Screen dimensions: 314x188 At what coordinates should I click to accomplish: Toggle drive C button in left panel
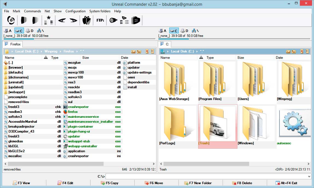pos(19,31)
